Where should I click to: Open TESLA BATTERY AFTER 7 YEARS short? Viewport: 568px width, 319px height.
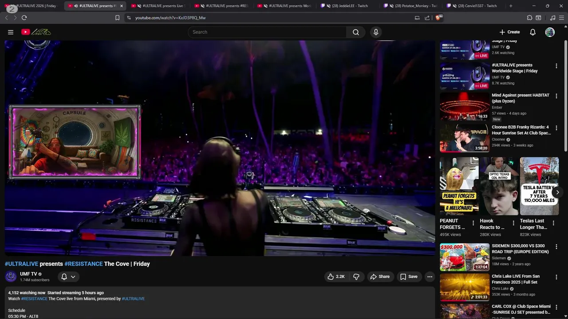pos(539,186)
